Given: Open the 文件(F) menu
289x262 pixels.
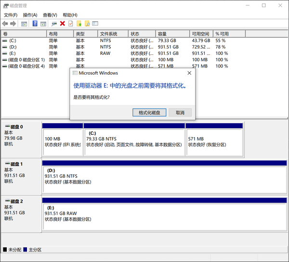Looking at the screenshot, I should [x=11, y=15].
